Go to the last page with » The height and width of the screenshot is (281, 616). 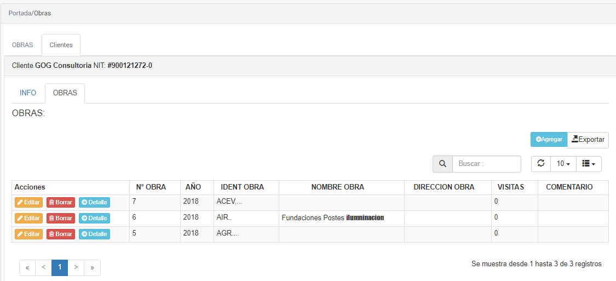point(92,268)
